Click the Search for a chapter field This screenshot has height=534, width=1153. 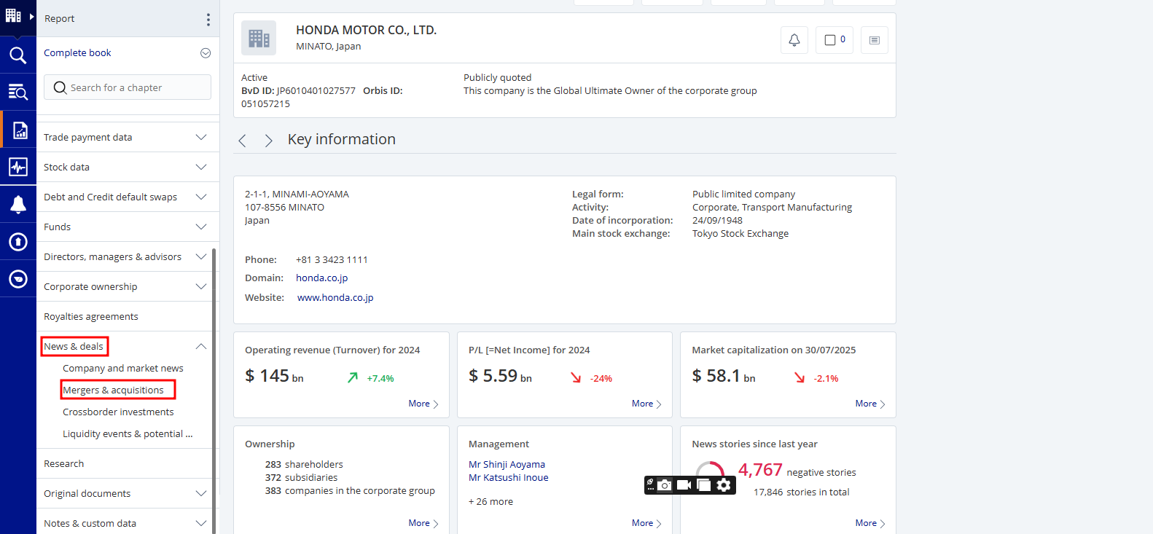(128, 87)
